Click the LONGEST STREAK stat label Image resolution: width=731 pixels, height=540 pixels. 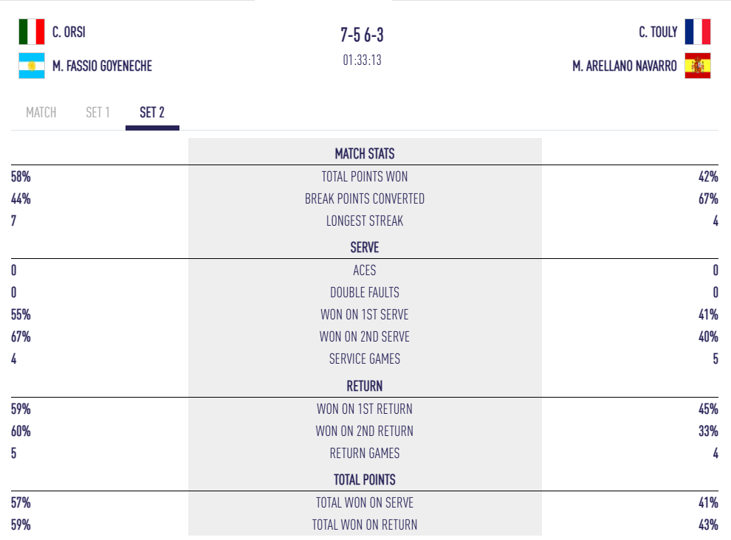coord(365,221)
